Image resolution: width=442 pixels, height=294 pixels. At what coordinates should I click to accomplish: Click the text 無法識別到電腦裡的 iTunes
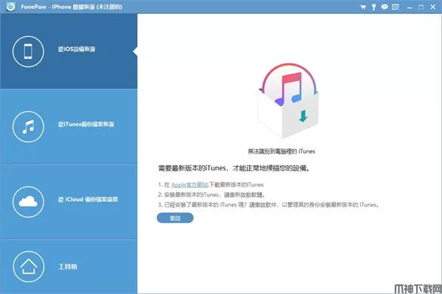281,151
